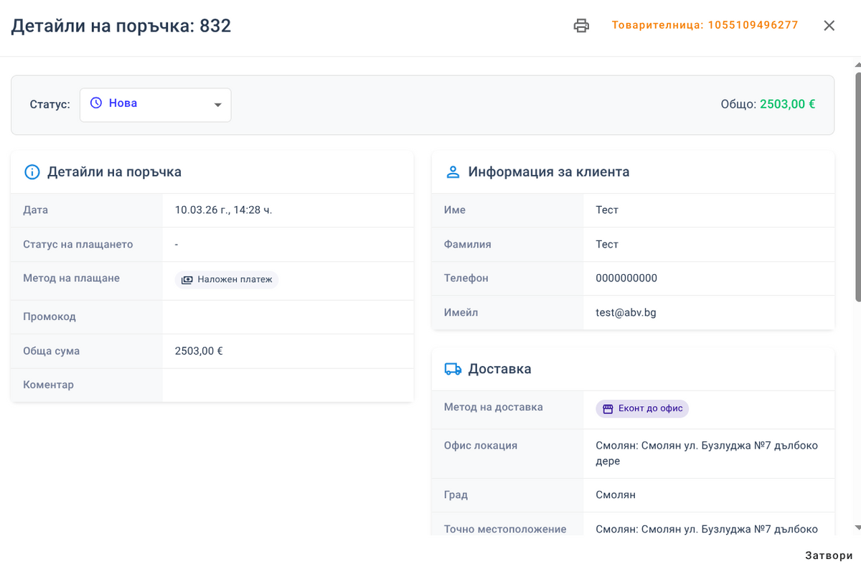Click the vertical scrollbar thumb
Viewport: 861px width, 572px height.
point(857,187)
